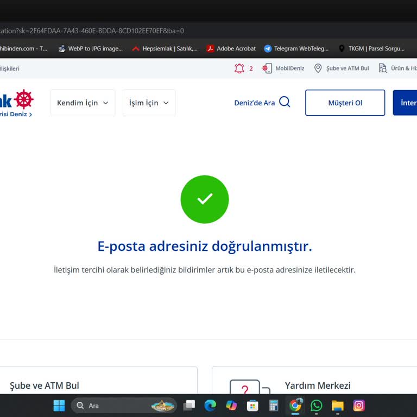Switch to Chrome in the taskbar
This screenshot has width=417, height=417.
click(295, 406)
